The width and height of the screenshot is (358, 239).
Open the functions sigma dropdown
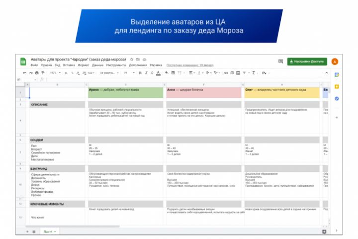click(x=255, y=73)
